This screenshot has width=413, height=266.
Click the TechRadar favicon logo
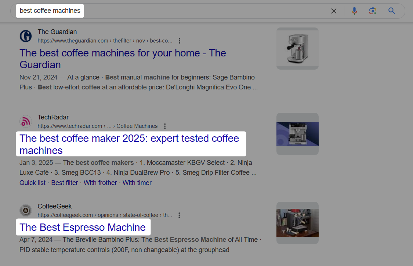point(26,121)
